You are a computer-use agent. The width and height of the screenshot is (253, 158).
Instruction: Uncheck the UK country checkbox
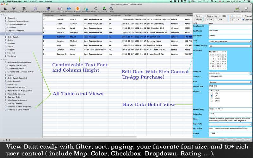212,96
